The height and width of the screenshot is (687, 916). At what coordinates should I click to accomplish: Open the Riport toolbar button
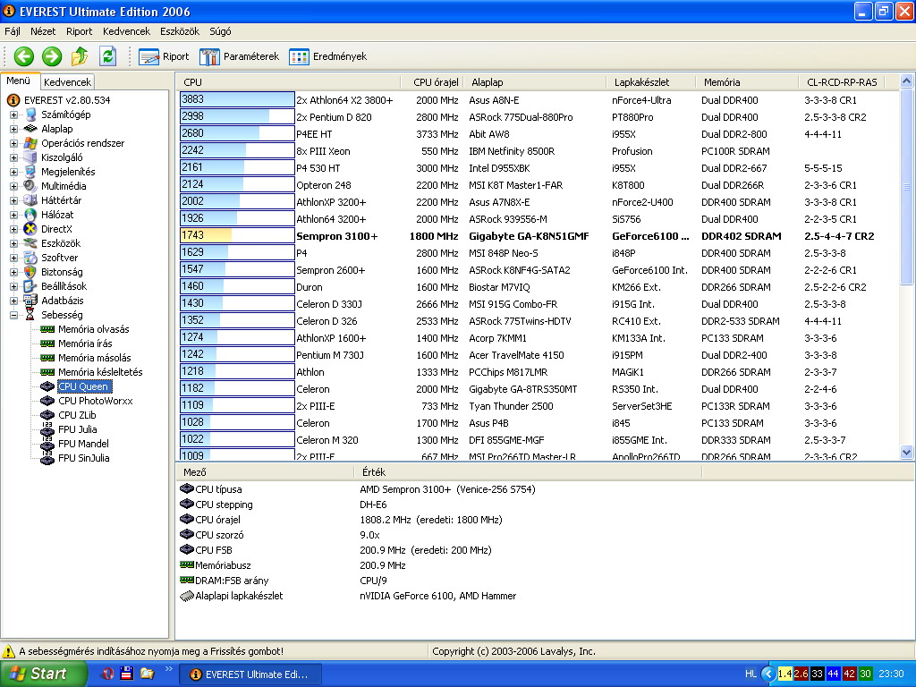[x=165, y=56]
